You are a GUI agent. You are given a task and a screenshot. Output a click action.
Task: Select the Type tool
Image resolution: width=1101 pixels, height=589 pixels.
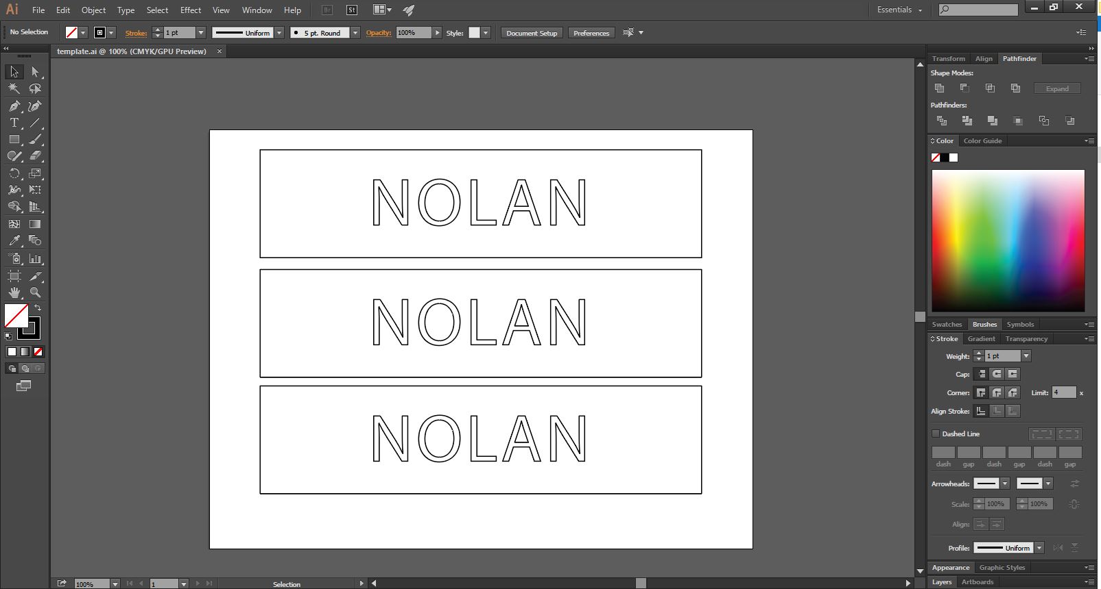point(14,123)
